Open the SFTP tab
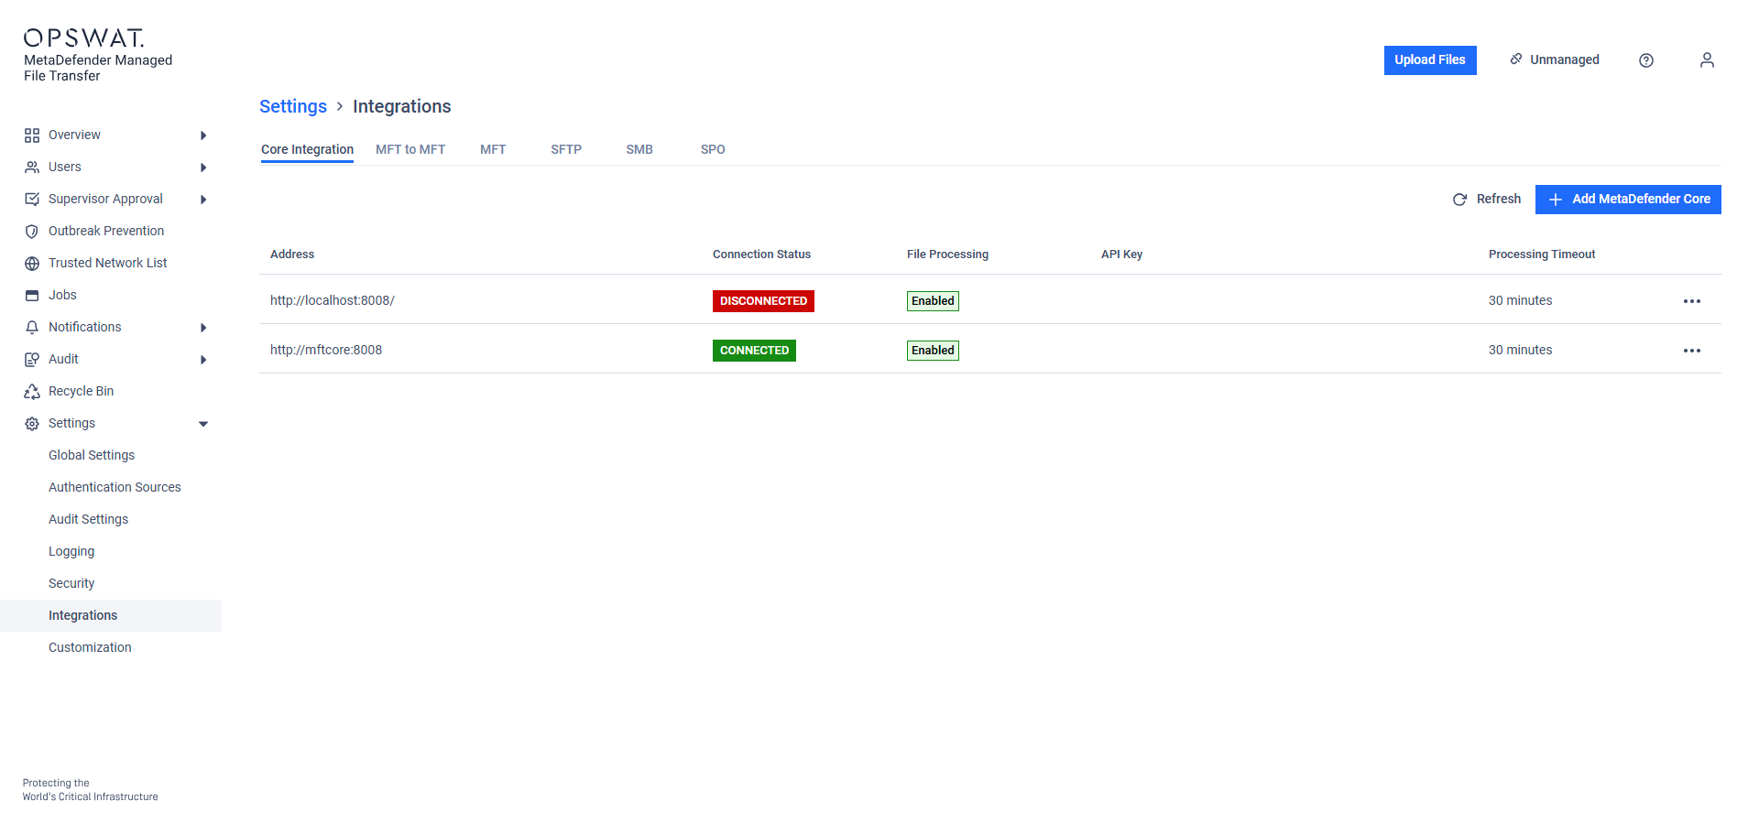The width and height of the screenshot is (1759, 834). (566, 149)
